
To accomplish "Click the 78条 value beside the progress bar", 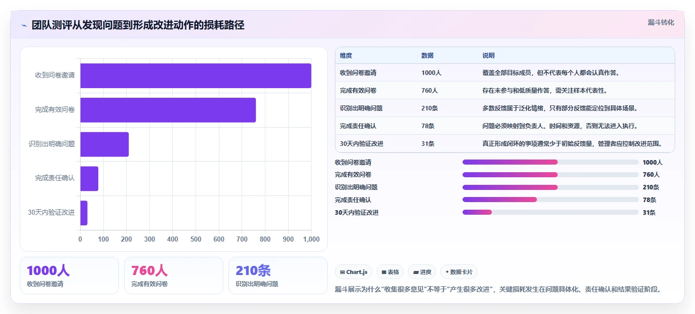I will tap(649, 200).
